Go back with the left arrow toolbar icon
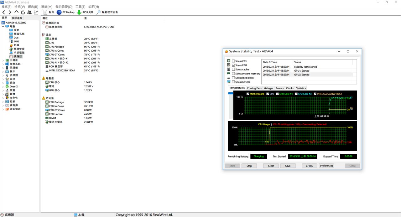401x217 pixels. click(x=4, y=12)
